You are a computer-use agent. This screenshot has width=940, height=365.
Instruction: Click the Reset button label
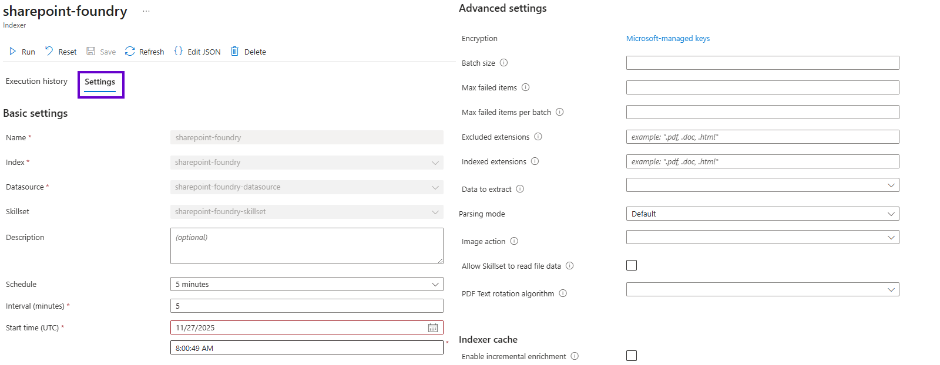[68, 52]
